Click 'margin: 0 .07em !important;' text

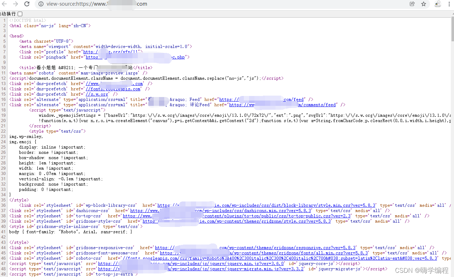52,174
